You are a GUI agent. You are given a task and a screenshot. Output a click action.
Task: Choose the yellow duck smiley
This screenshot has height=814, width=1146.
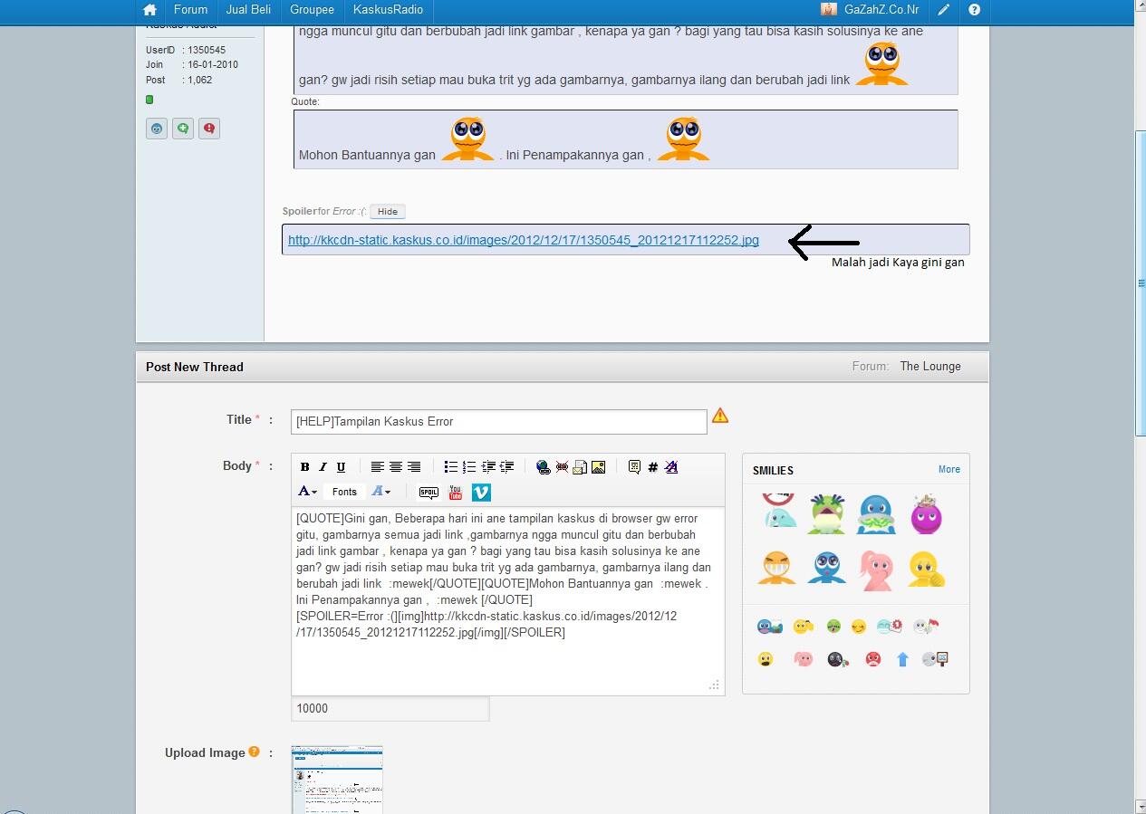coord(926,570)
